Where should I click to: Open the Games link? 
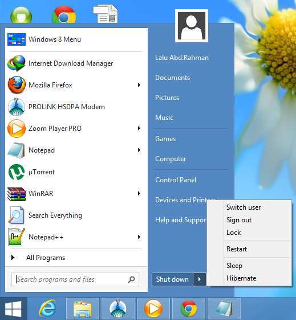pyautogui.click(x=165, y=139)
